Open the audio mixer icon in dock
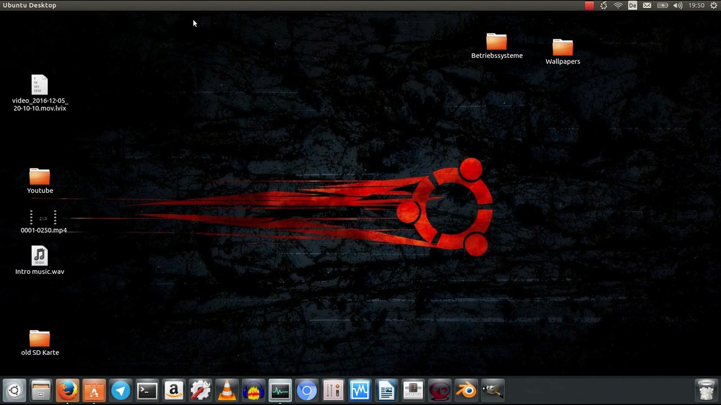Image resolution: width=721 pixels, height=405 pixels. click(x=333, y=390)
